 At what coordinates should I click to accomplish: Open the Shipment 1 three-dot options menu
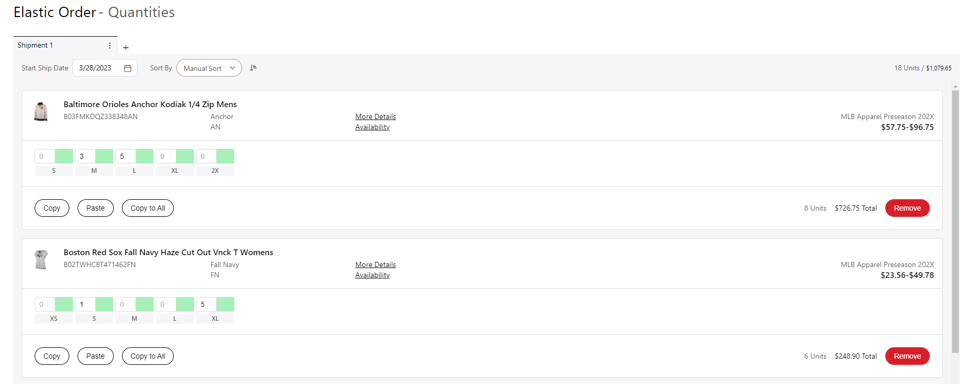110,46
